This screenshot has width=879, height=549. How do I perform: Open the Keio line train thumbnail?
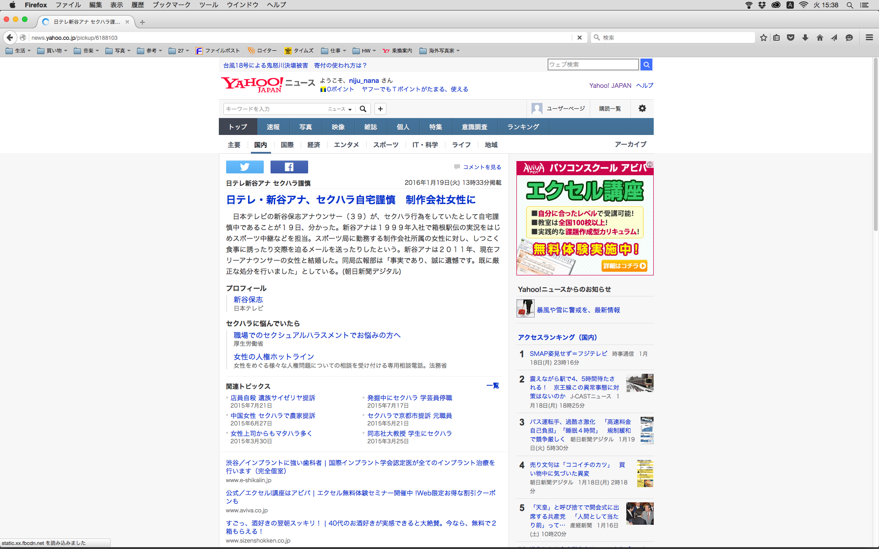(640, 383)
